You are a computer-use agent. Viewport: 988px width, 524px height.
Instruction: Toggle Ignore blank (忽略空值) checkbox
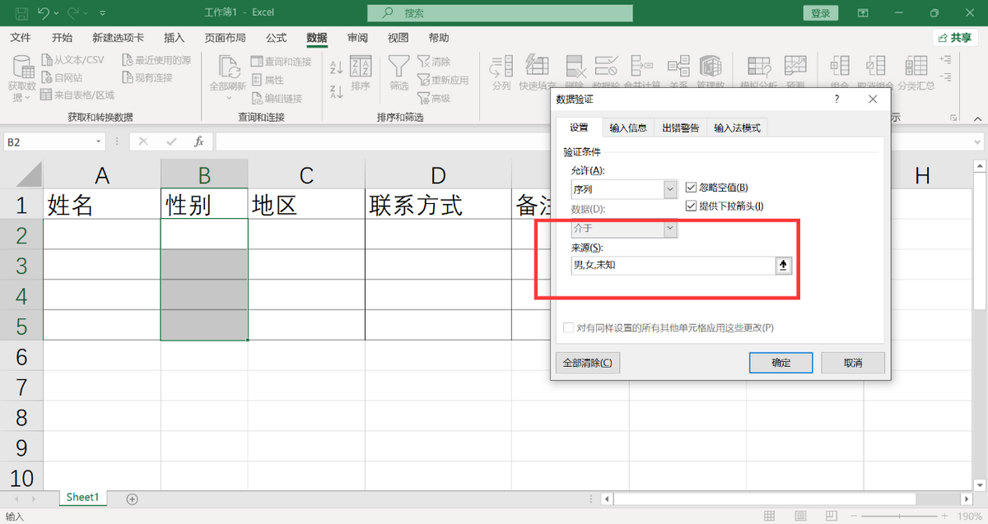(x=691, y=188)
